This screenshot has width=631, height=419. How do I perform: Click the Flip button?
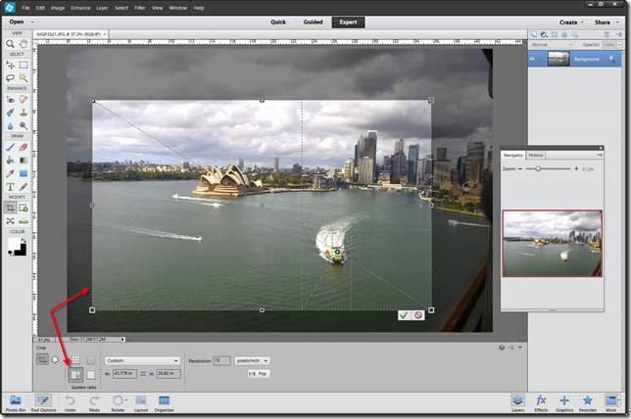[x=259, y=374]
